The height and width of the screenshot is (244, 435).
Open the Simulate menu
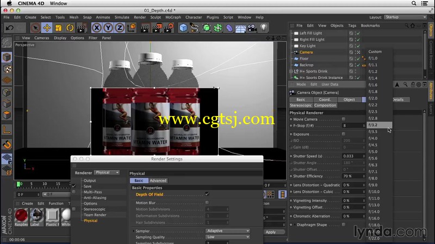(122, 17)
